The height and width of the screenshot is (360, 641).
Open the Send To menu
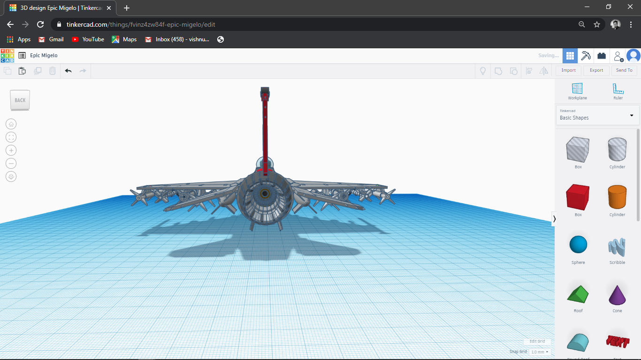(624, 70)
